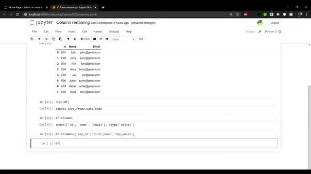Open the cell type Code dropdown
This screenshot has width=311, height=174.
point(123,39)
